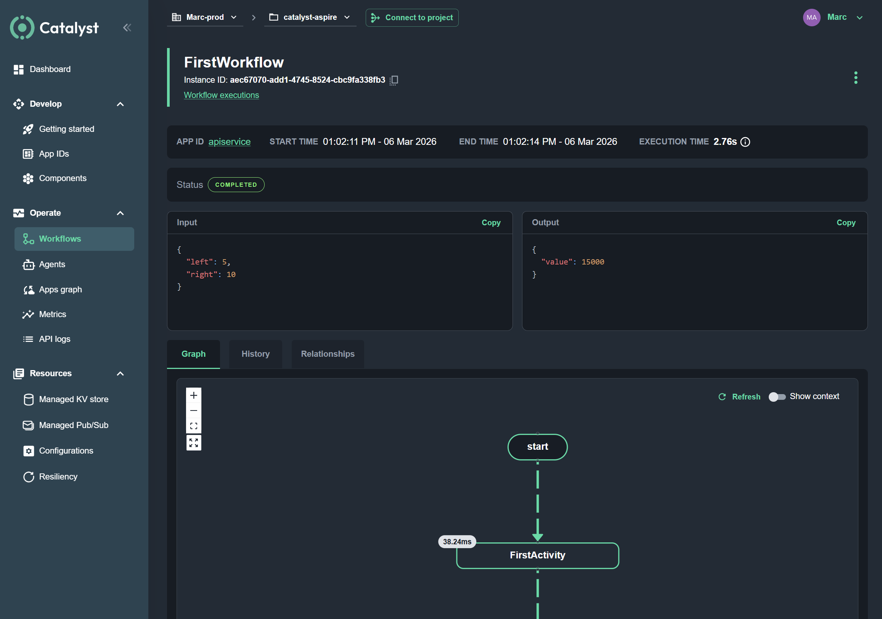The height and width of the screenshot is (619, 882).
Task: Open Workflow executions link
Action: pos(222,95)
